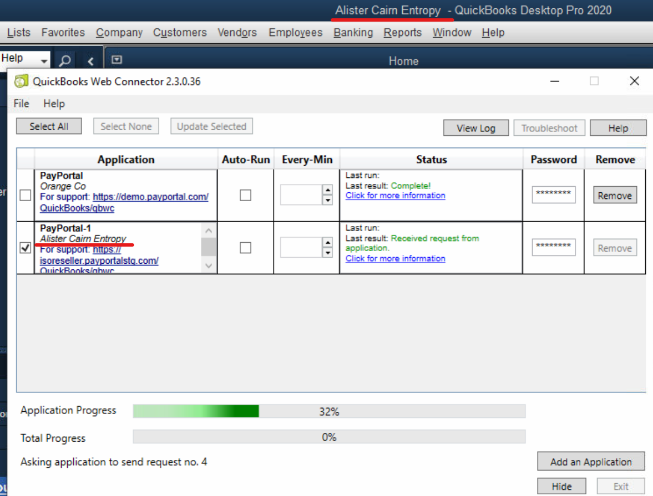Open View Log
653x496 pixels.
coord(476,128)
